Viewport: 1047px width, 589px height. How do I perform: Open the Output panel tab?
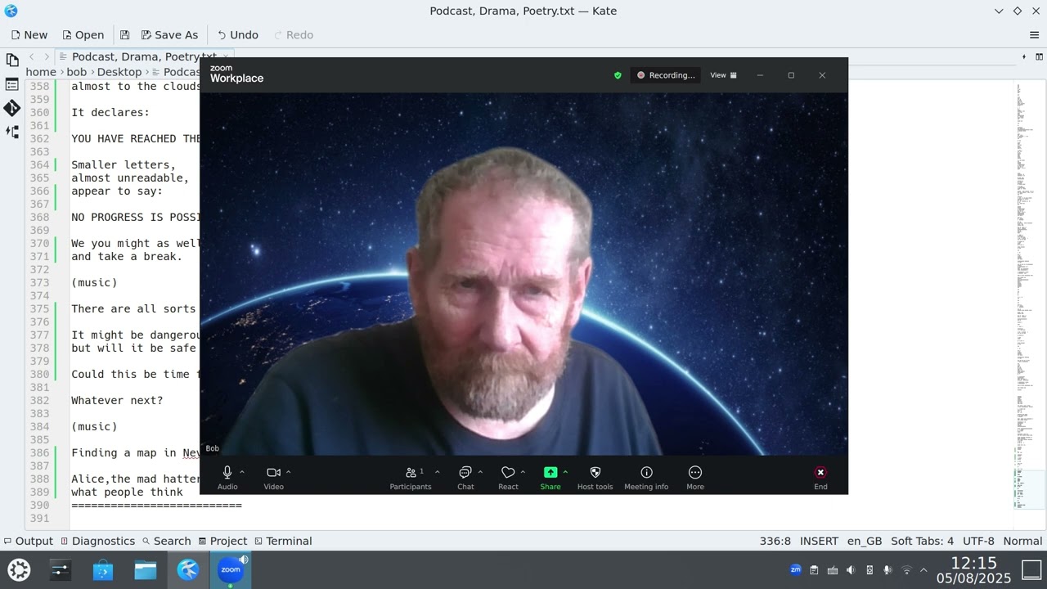pyautogui.click(x=29, y=541)
